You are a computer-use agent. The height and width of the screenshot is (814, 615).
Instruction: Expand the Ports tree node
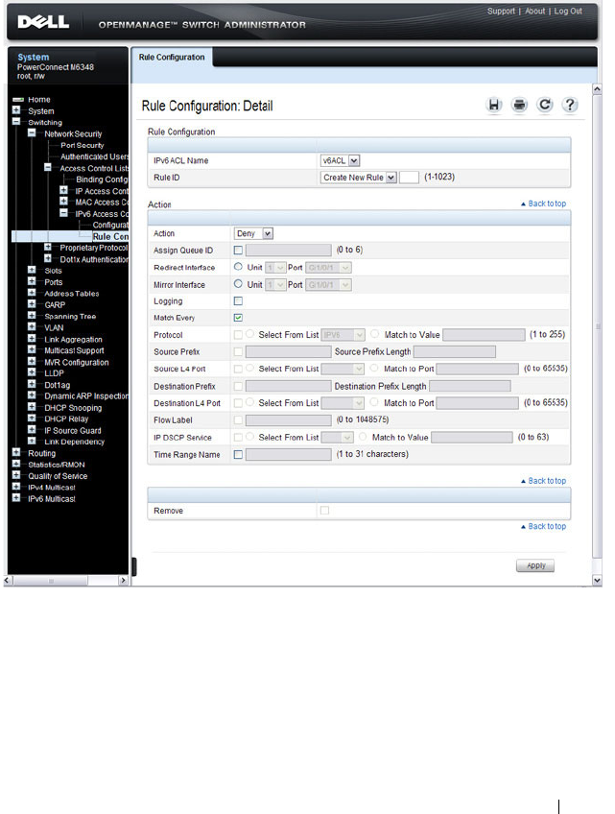click(33, 281)
